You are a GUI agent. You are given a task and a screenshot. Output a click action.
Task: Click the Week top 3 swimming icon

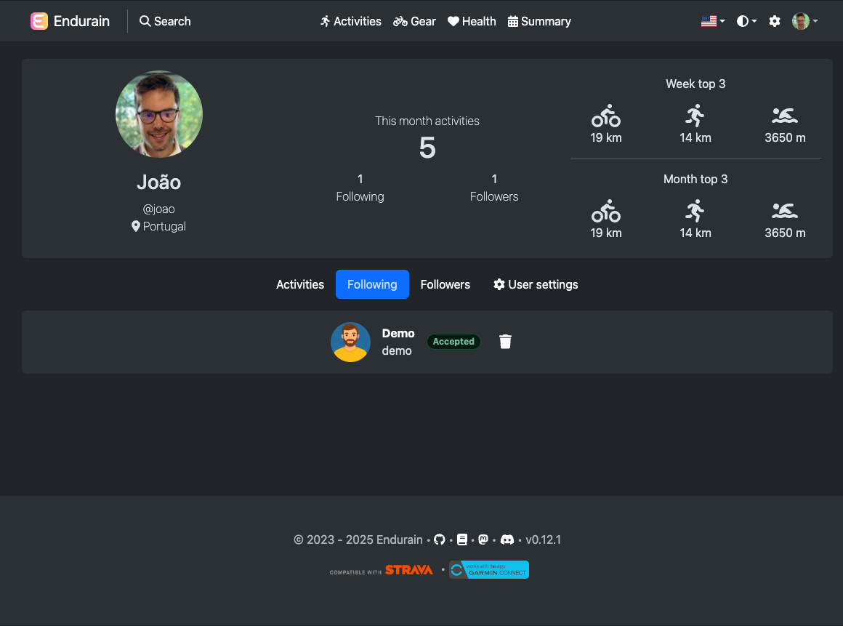click(785, 115)
